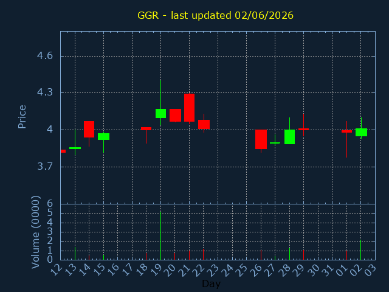This screenshot has height=292, width=389.
Task: Click the green candlestick body on day 28
Action: tap(289, 137)
